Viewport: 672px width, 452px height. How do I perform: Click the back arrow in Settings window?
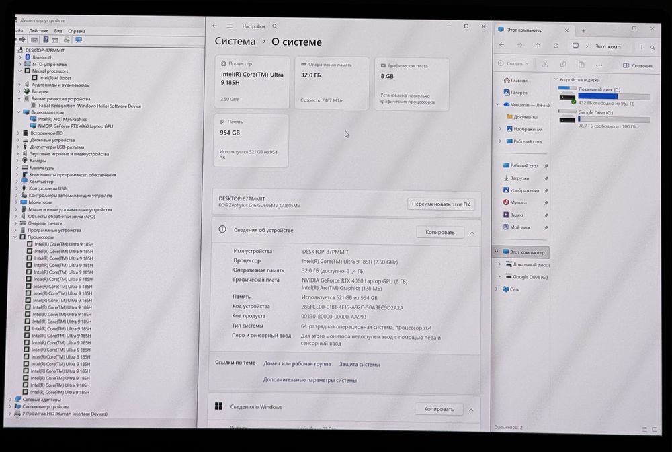tap(215, 26)
